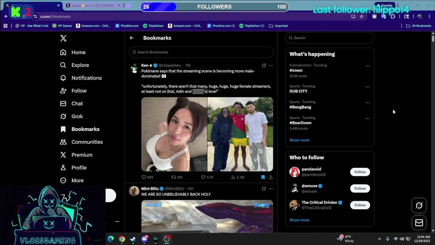
Task: Share Ken's post
Action: [x=271, y=177]
